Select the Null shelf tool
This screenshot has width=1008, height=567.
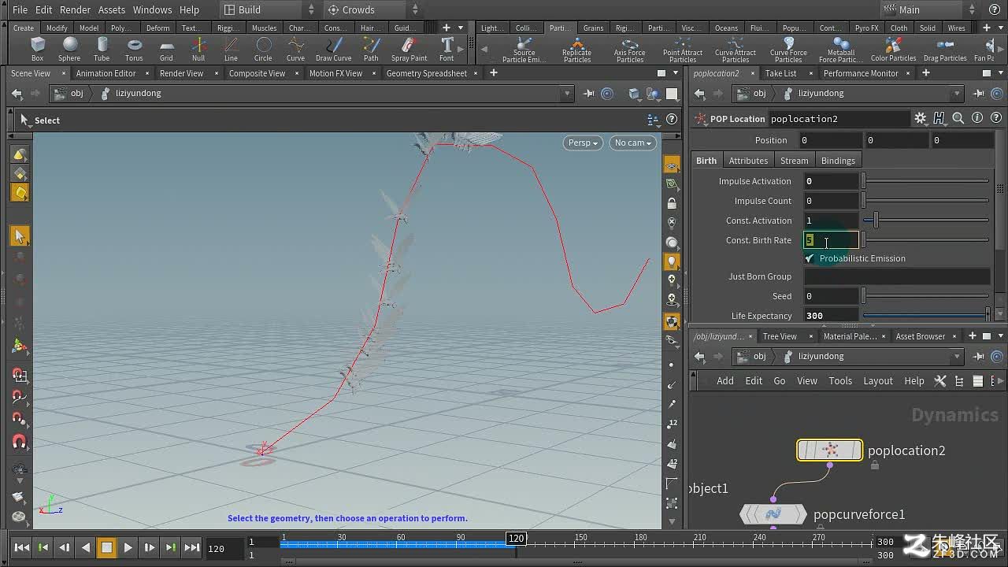[198, 49]
